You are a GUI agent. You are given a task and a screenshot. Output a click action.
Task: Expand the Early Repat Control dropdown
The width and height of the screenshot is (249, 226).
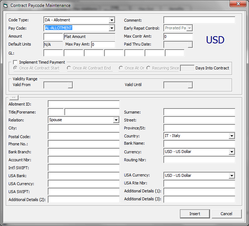point(189,28)
